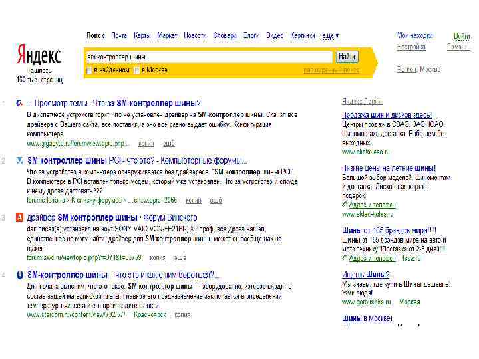Open копия of forums.ferra.ru result
Viewport: 479px width, 359px height.
click(194, 201)
